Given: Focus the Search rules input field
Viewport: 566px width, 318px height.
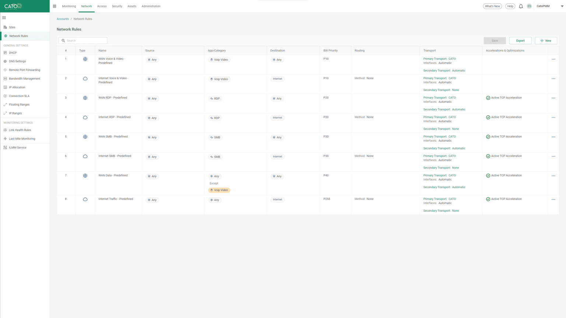Looking at the screenshot, I should click(83, 40).
